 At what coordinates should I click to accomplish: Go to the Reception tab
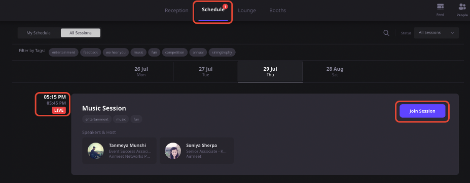[x=176, y=11]
